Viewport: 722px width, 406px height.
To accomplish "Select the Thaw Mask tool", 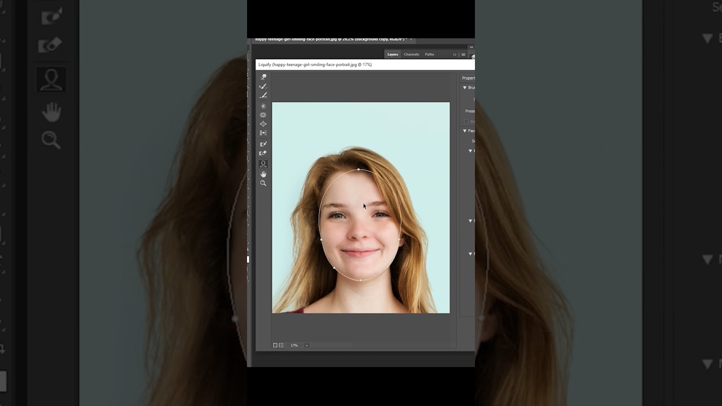I will 263,153.
